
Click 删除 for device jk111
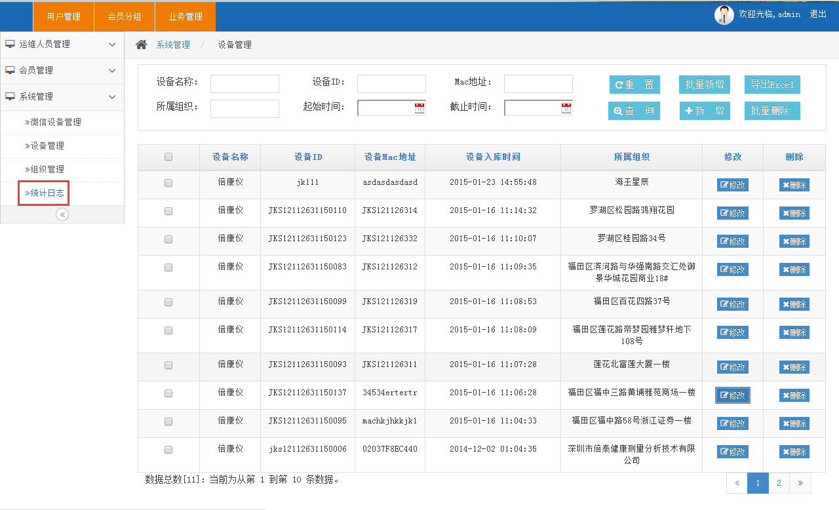point(794,185)
